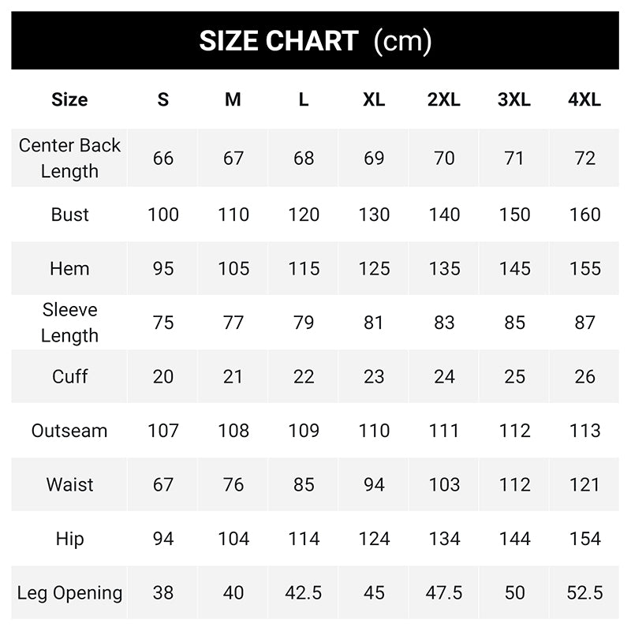Select the S size column header

[x=163, y=100]
